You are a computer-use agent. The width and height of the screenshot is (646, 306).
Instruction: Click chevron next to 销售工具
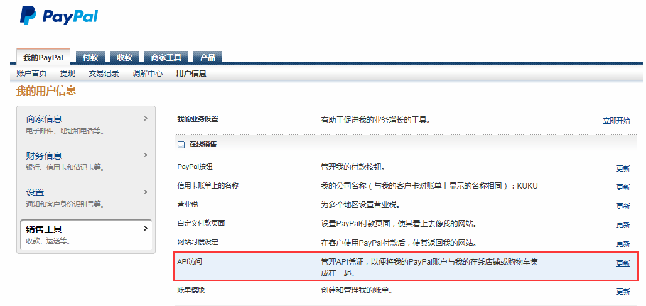[146, 228]
